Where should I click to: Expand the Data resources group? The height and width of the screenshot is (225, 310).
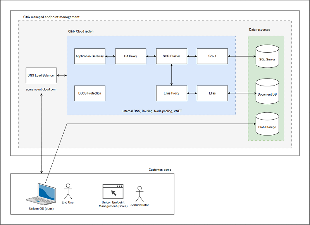point(260,29)
